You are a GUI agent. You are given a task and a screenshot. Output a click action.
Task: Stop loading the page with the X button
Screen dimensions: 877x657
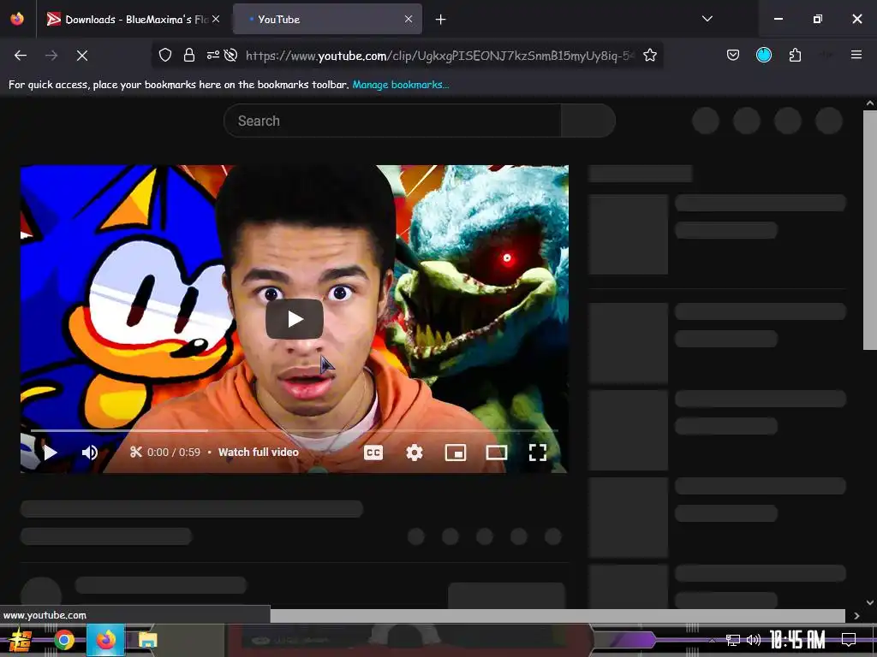click(x=82, y=56)
